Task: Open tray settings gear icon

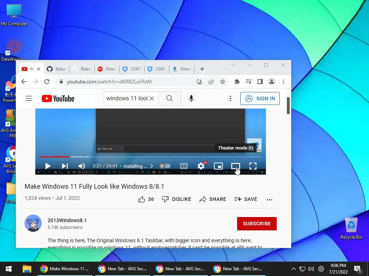Action: pos(321,269)
